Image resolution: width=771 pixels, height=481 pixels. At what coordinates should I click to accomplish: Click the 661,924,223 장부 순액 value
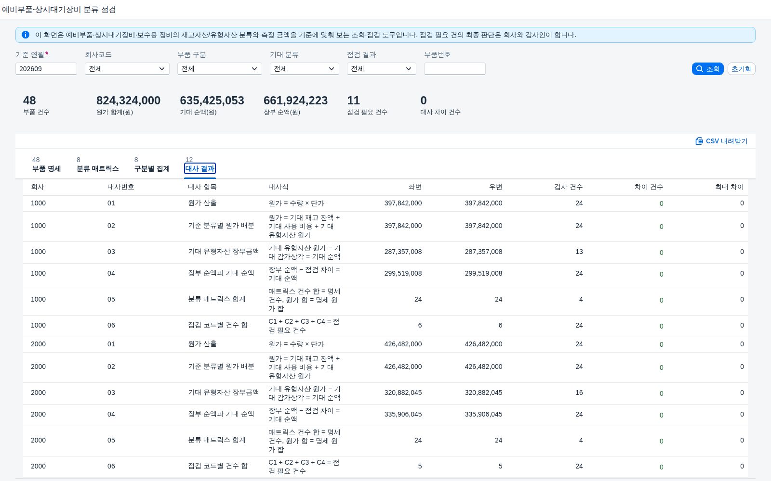click(x=295, y=101)
